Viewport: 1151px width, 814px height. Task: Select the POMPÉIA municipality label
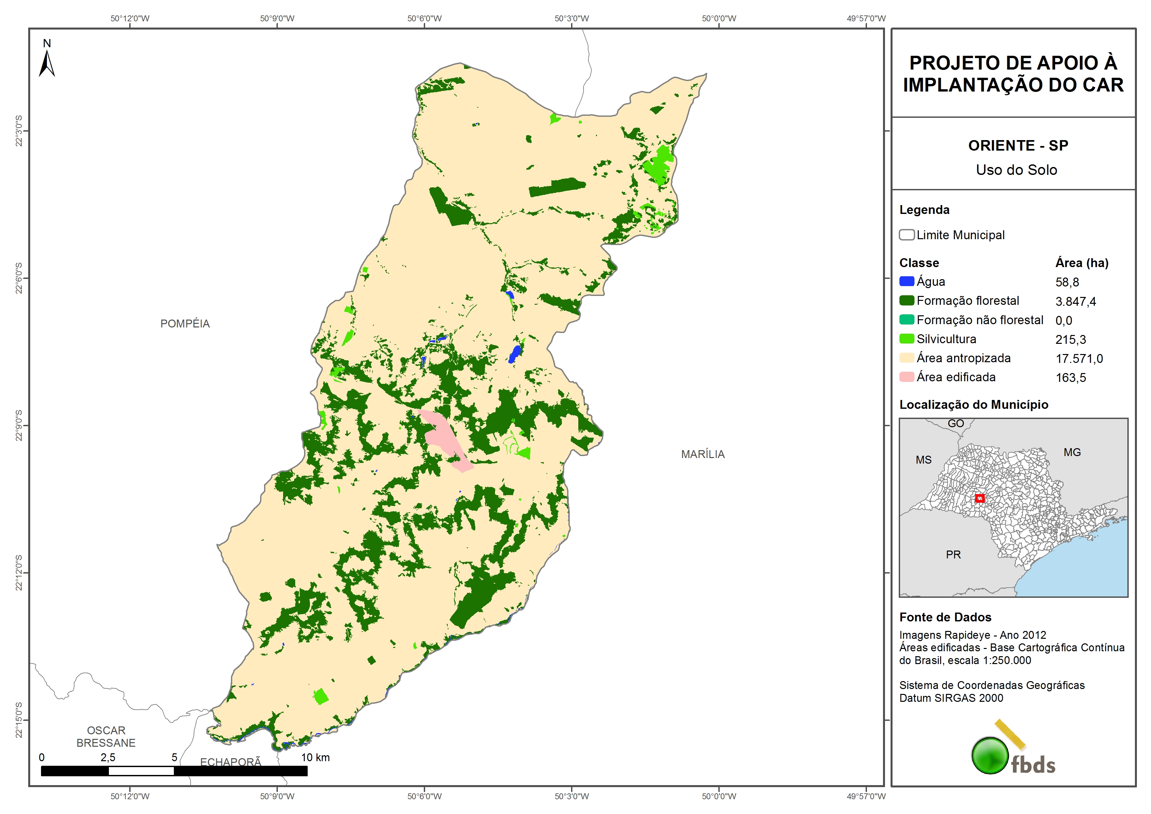pos(185,324)
